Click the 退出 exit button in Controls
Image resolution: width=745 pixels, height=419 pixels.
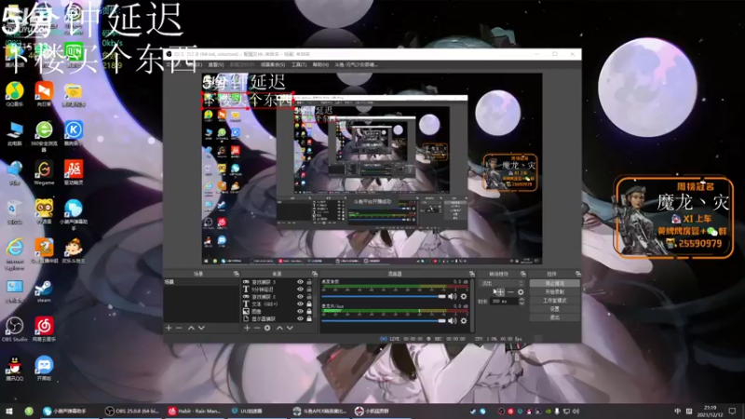[x=554, y=317]
